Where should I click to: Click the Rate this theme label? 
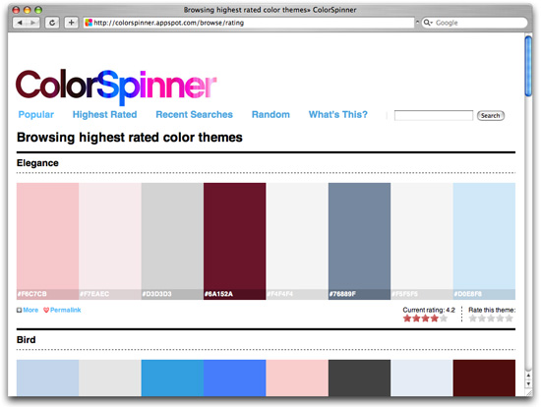pos(492,310)
